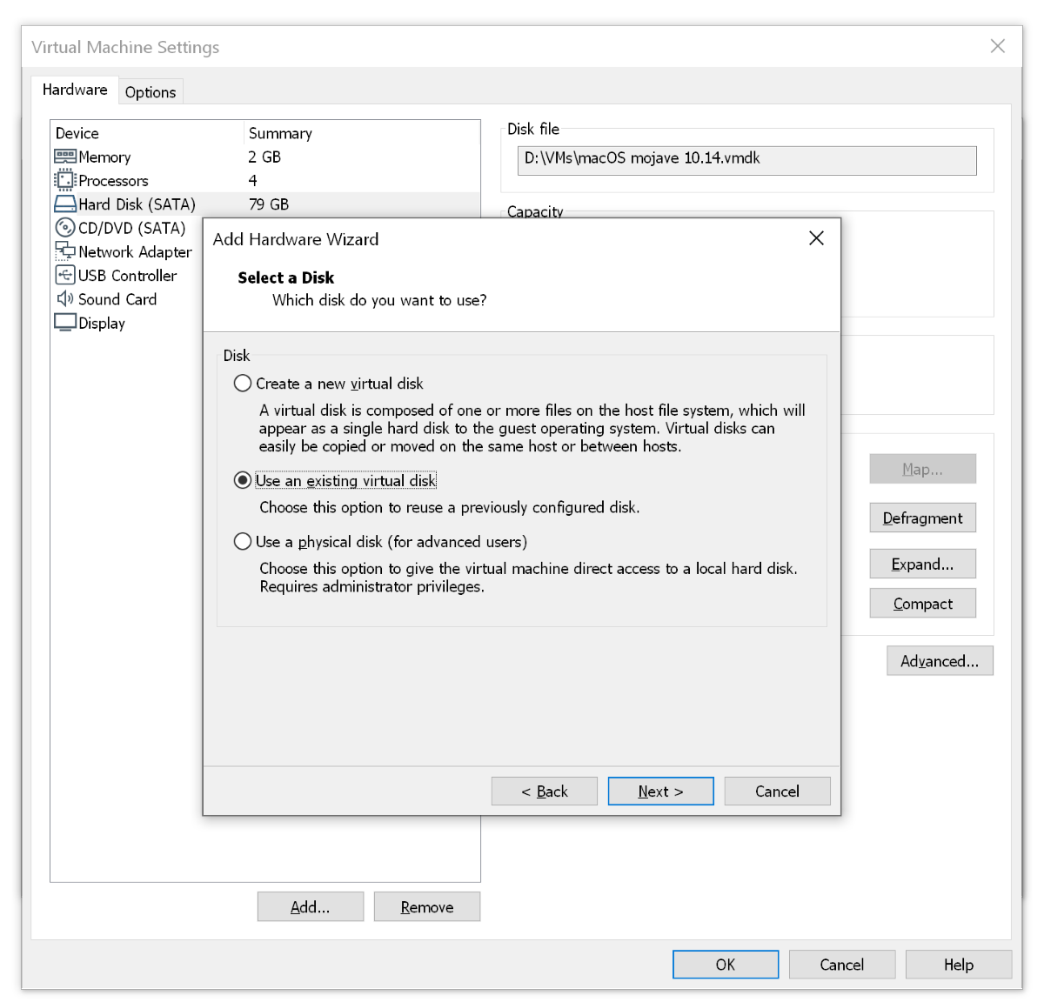
Task: Cancel the Add Hardware Wizard
Action: tap(777, 792)
